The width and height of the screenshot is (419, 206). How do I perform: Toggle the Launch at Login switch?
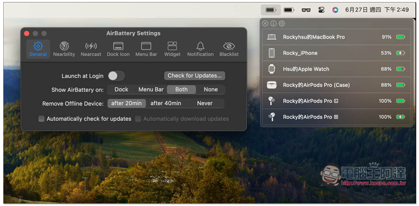(116, 76)
